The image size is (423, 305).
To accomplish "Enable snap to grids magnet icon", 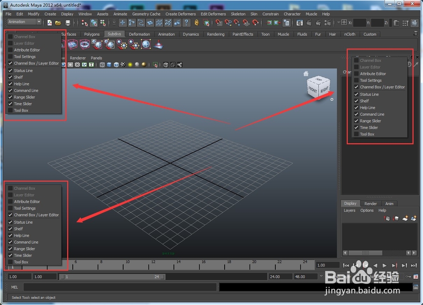I will coord(219,23).
